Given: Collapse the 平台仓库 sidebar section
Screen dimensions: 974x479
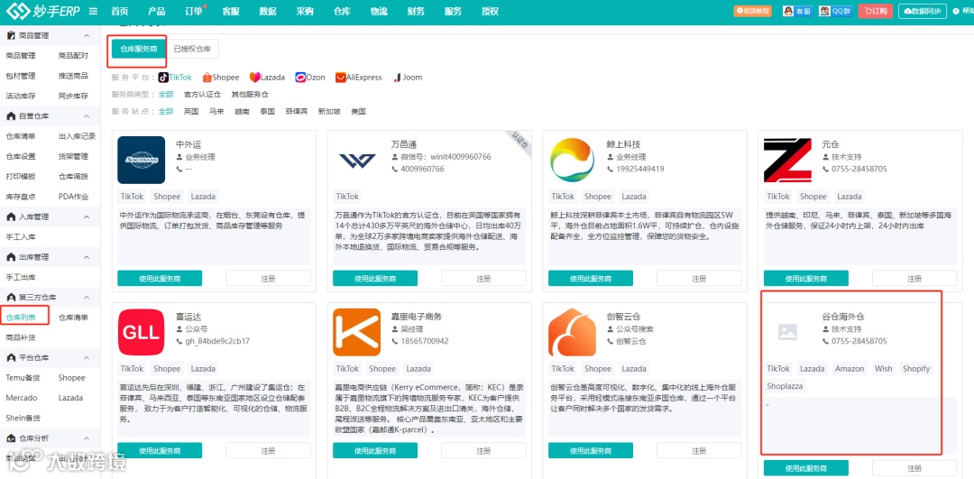Looking at the screenshot, I should click(87, 358).
